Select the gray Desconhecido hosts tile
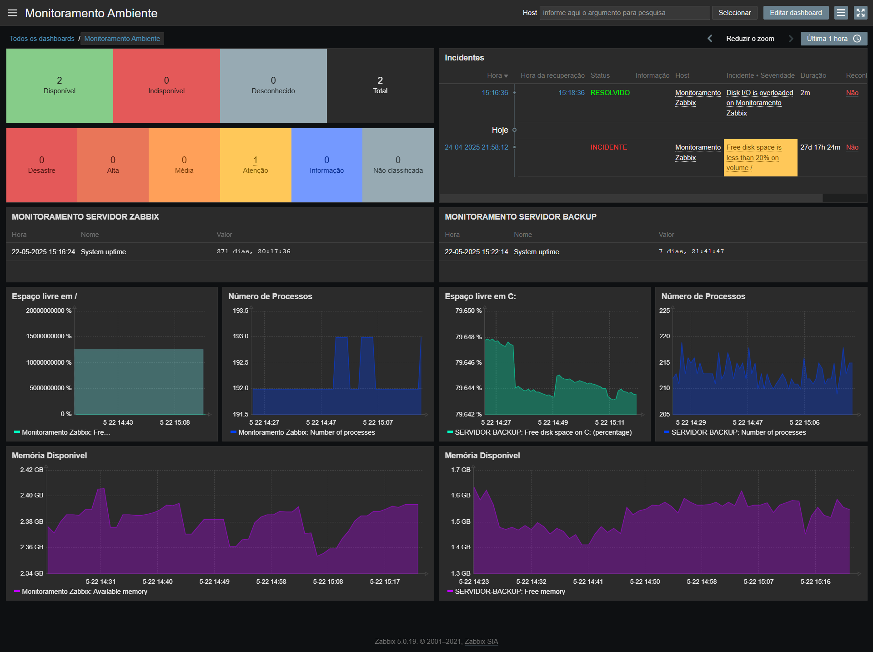Screen dimensions: 873x652 point(273,85)
